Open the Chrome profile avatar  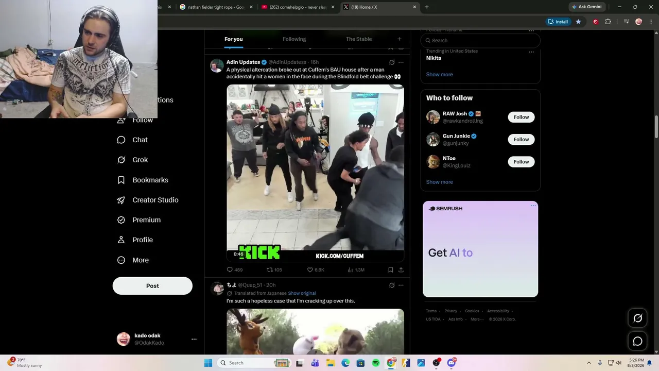click(x=639, y=22)
